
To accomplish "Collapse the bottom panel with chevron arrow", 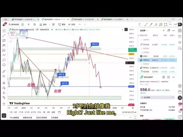I will (130, 118).
